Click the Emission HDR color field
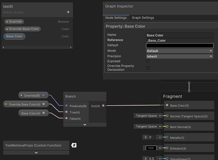Screen dimensions: 218x160 (150, 148)
